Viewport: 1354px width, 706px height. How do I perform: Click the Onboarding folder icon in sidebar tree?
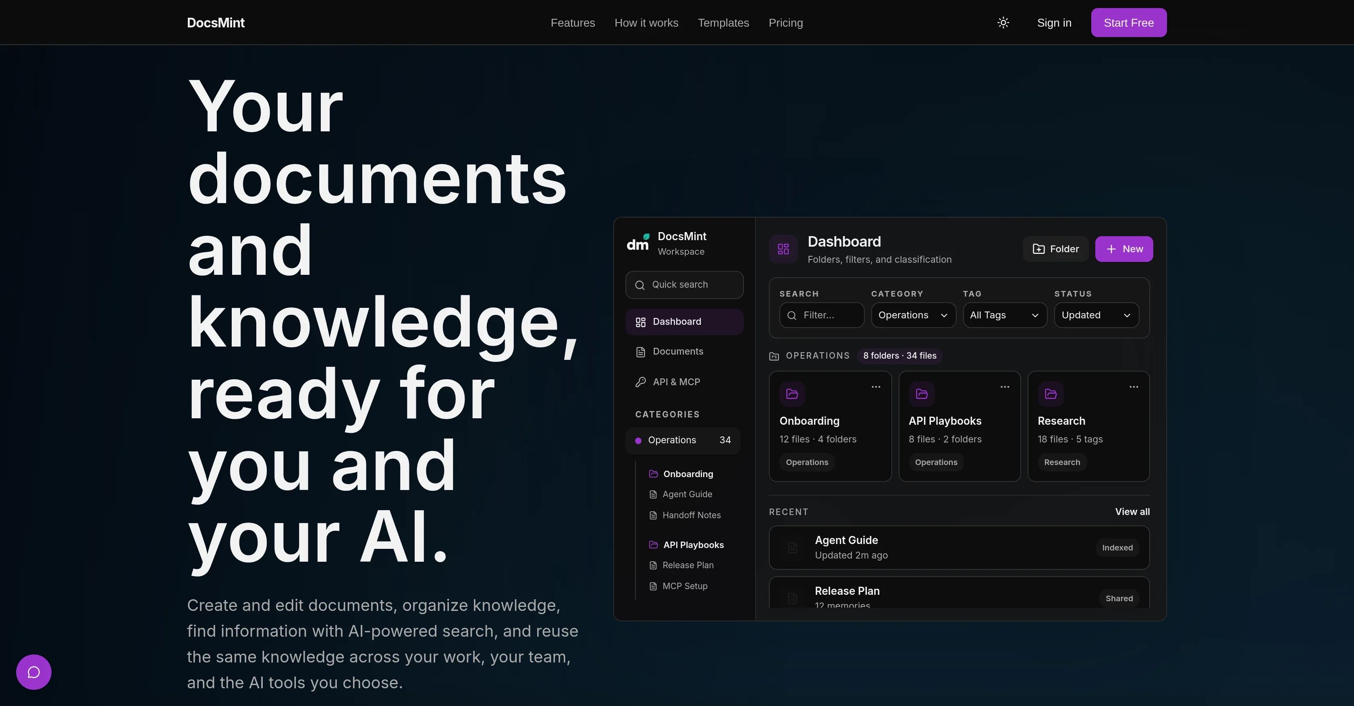pos(653,473)
